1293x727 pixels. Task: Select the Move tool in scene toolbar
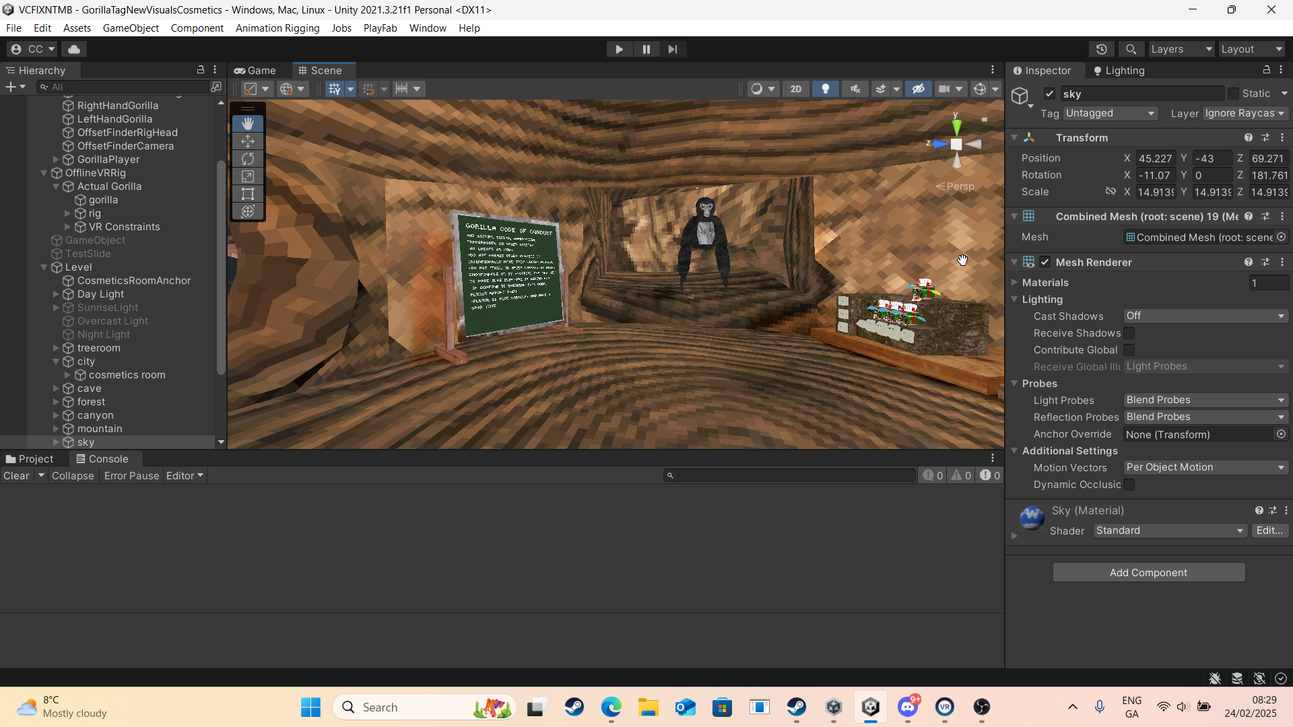(248, 141)
